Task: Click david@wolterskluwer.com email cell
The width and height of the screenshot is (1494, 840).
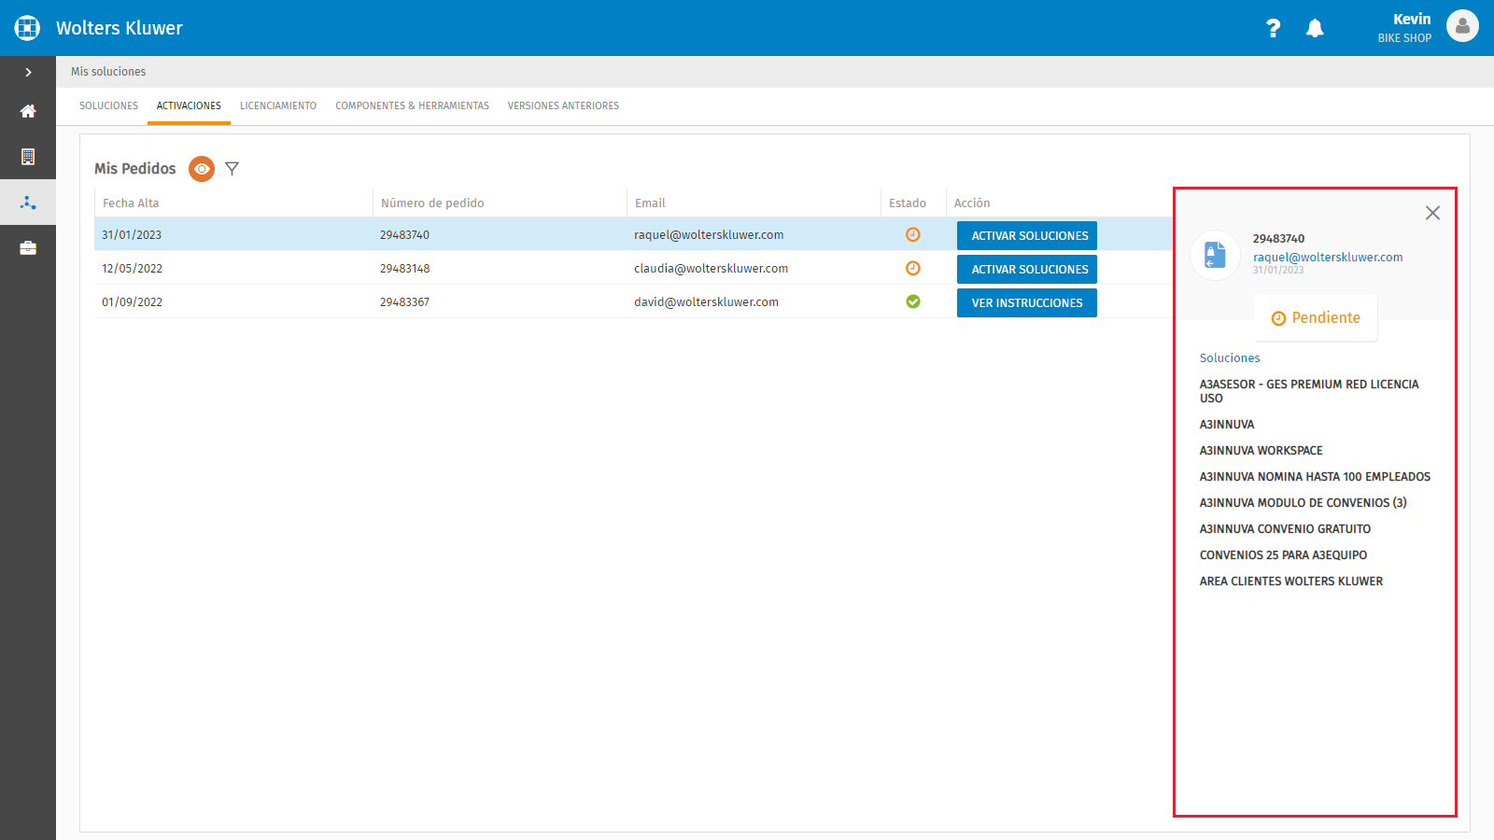Action: point(707,302)
